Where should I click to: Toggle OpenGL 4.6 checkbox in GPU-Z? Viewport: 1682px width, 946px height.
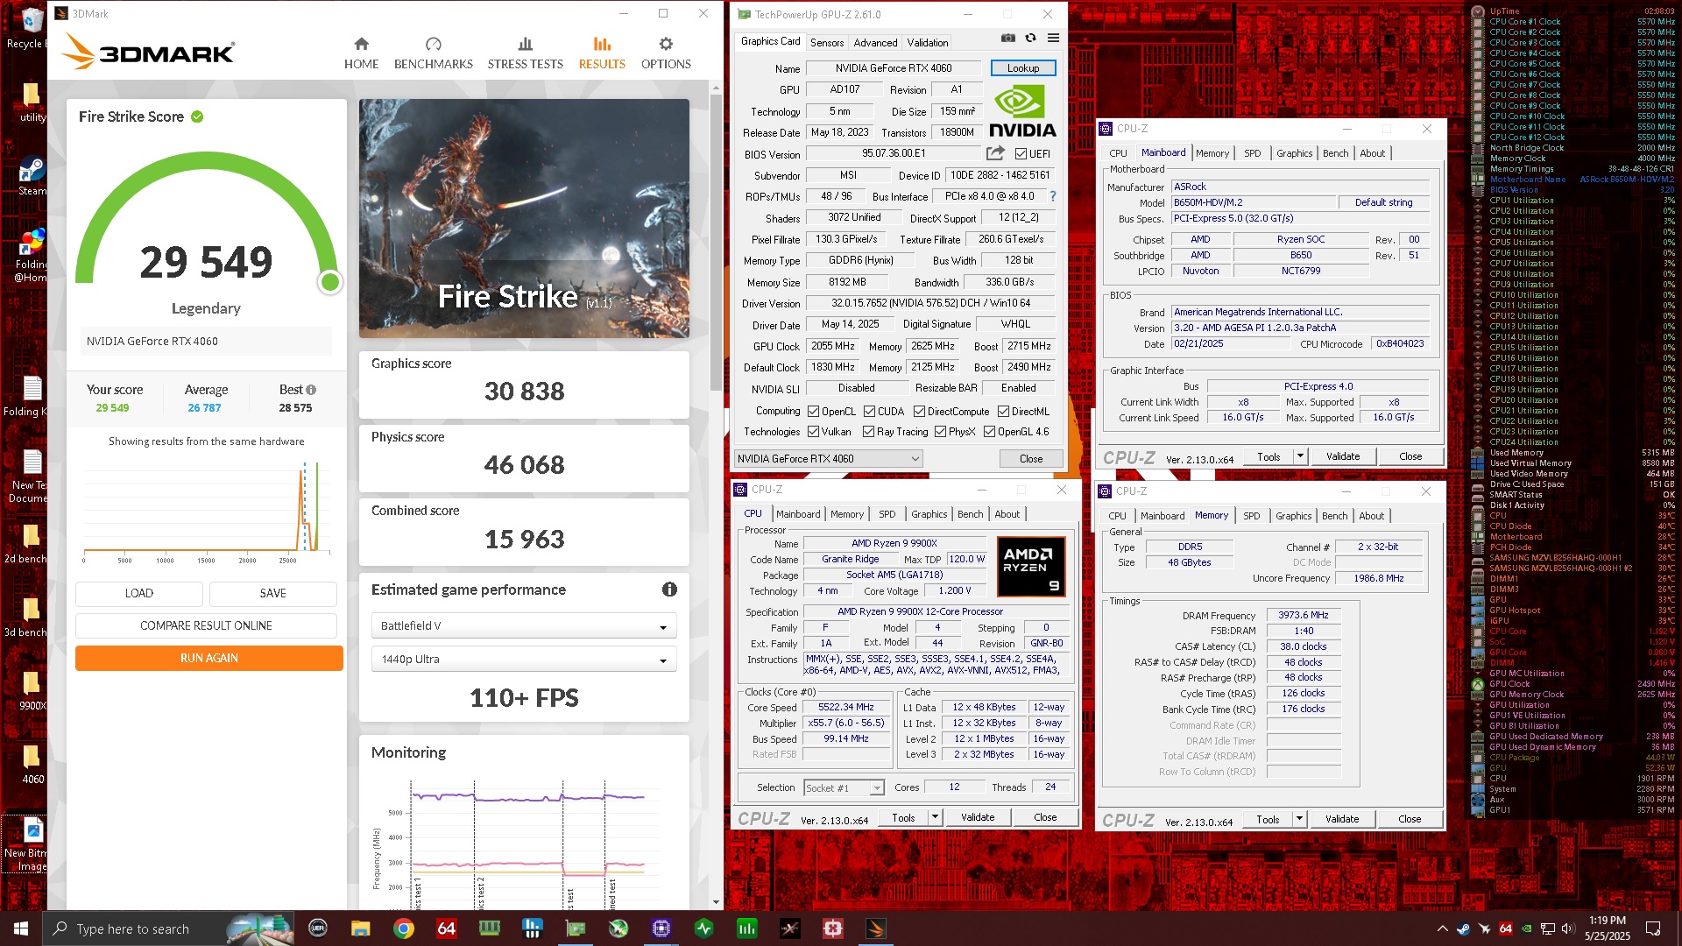[x=989, y=432]
